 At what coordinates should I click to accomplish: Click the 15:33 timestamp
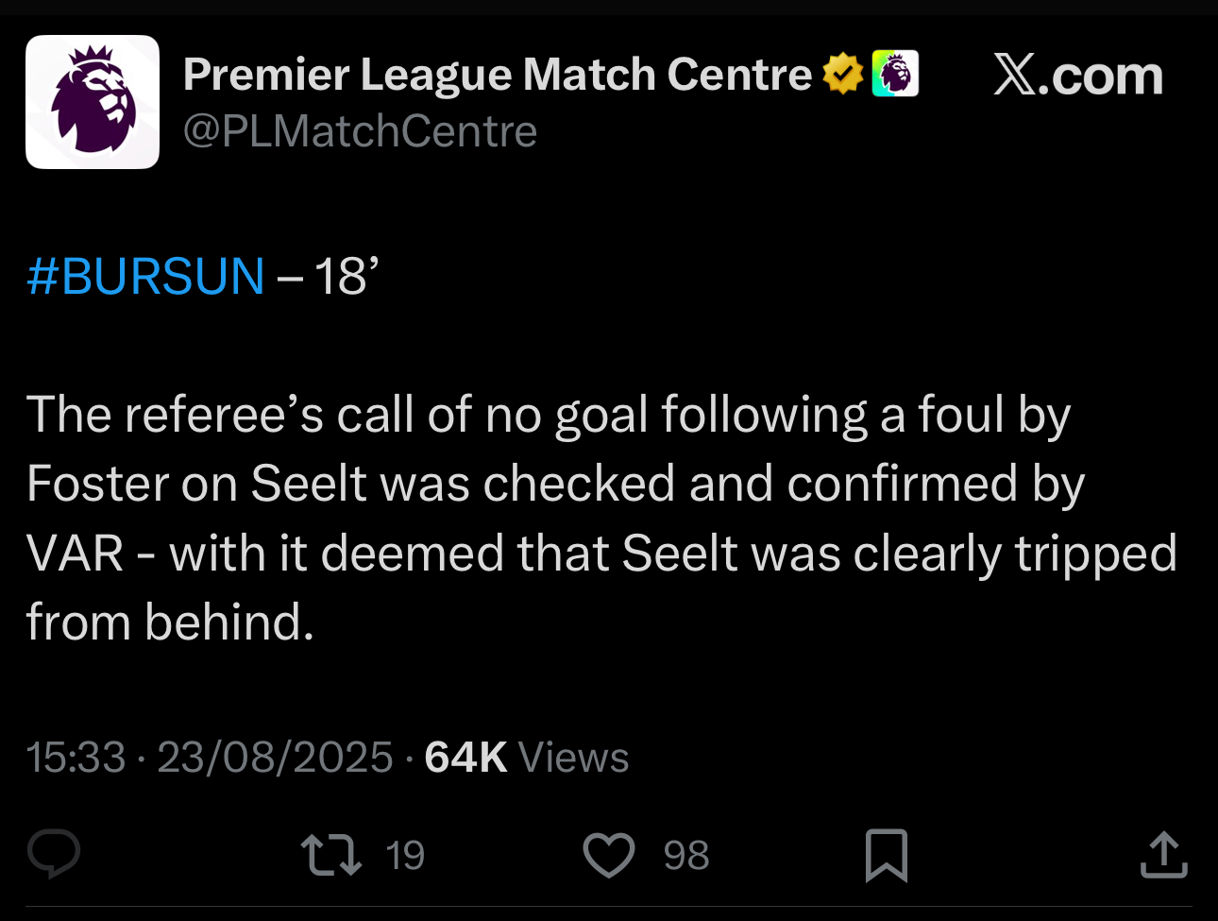[x=76, y=758]
